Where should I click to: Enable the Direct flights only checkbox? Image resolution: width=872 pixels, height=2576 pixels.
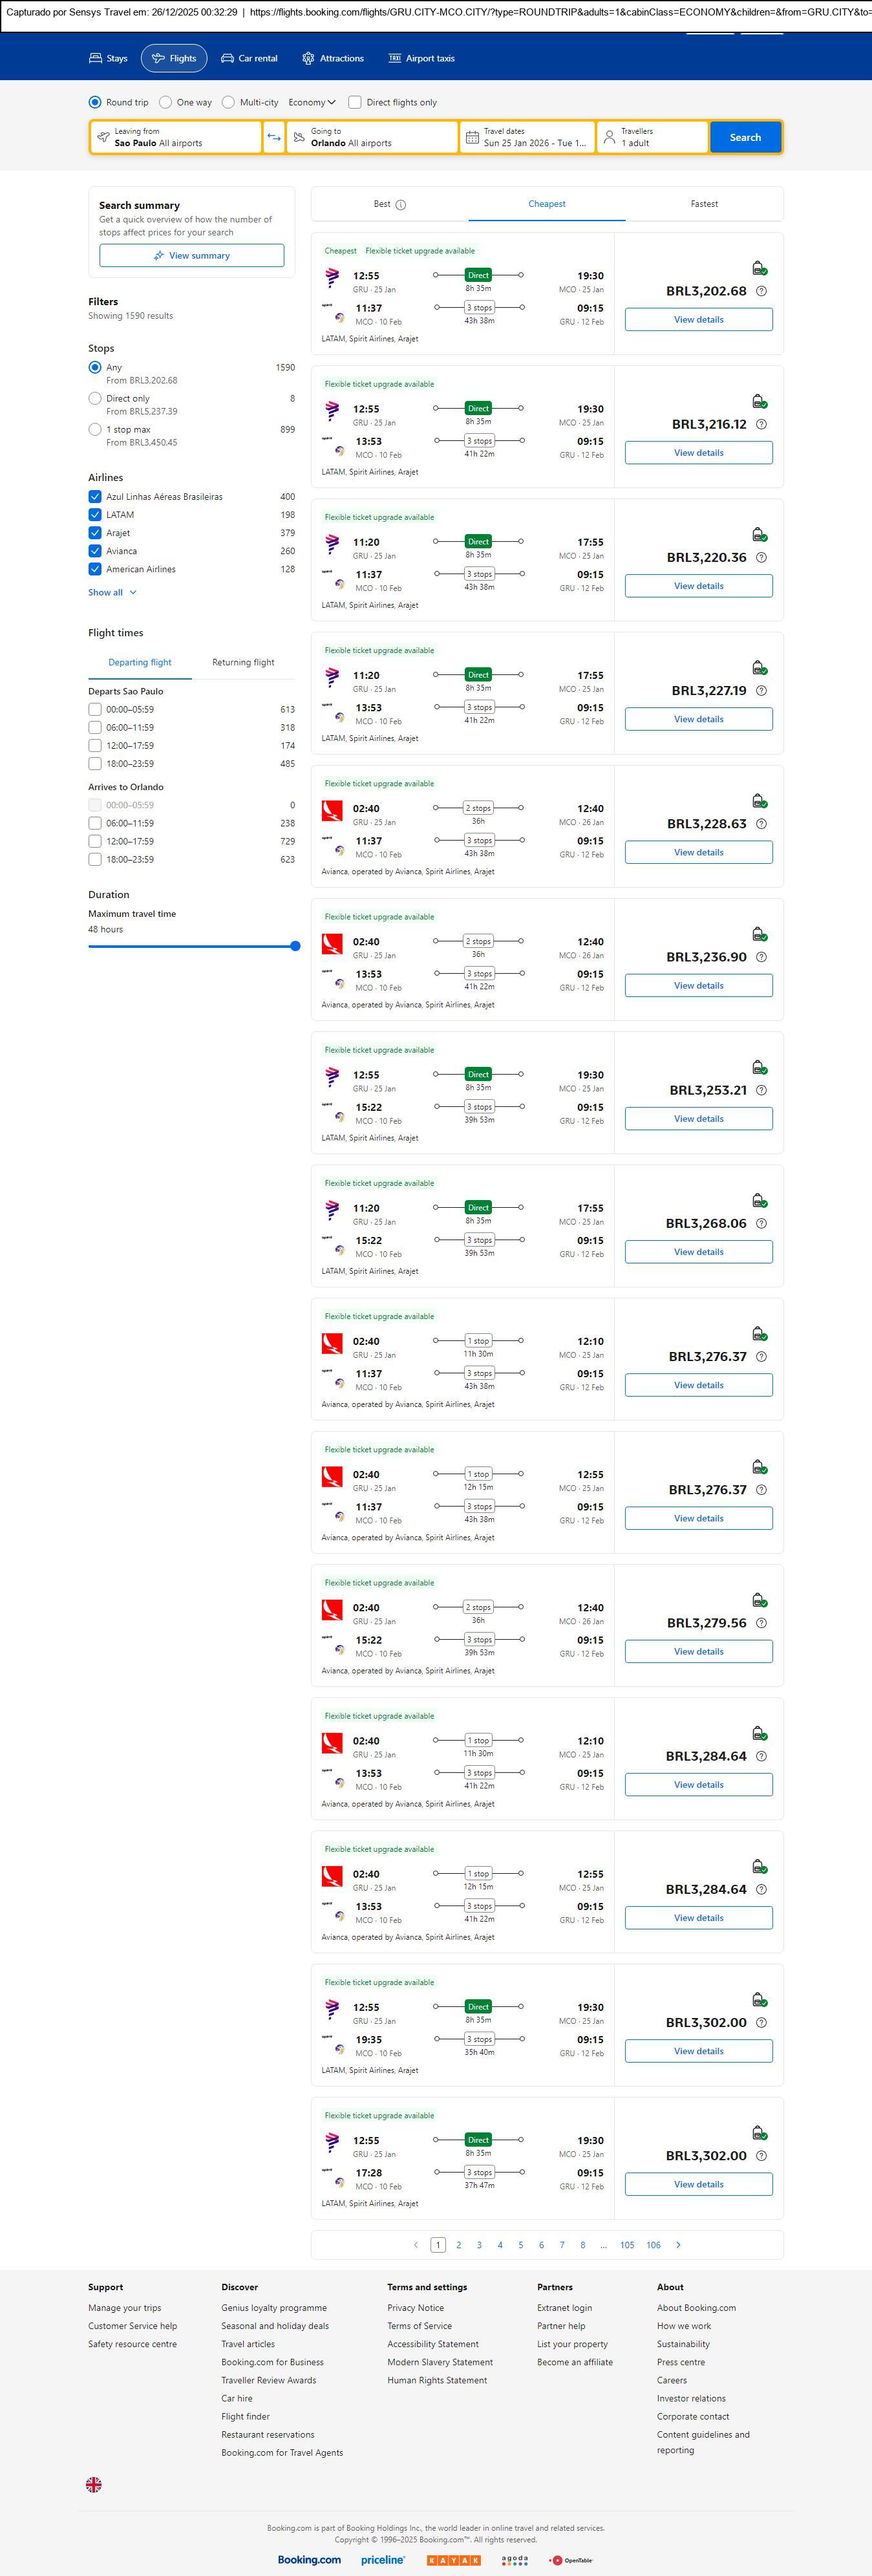click(355, 102)
